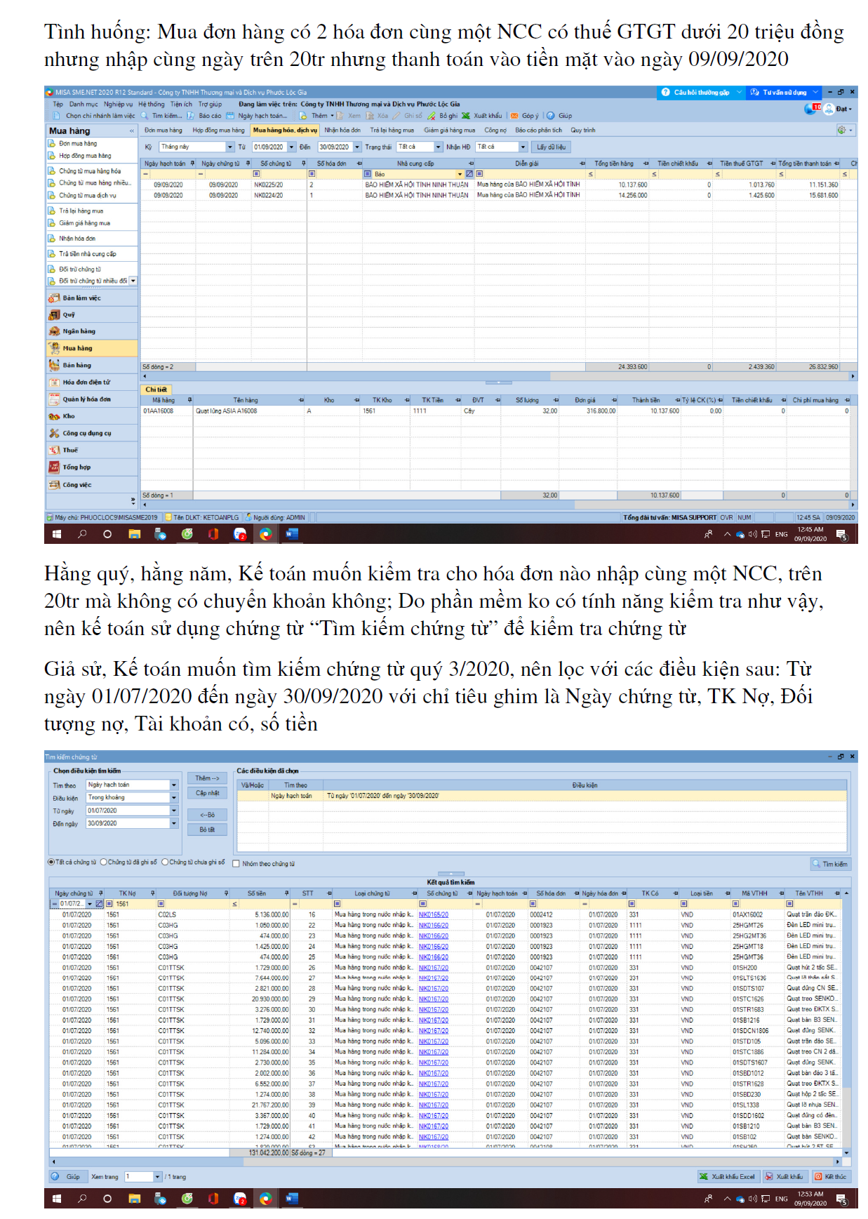Viewport: 868px width, 1219px height.
Task: Click the Kết thúc button
Action: click(830, 1177)
